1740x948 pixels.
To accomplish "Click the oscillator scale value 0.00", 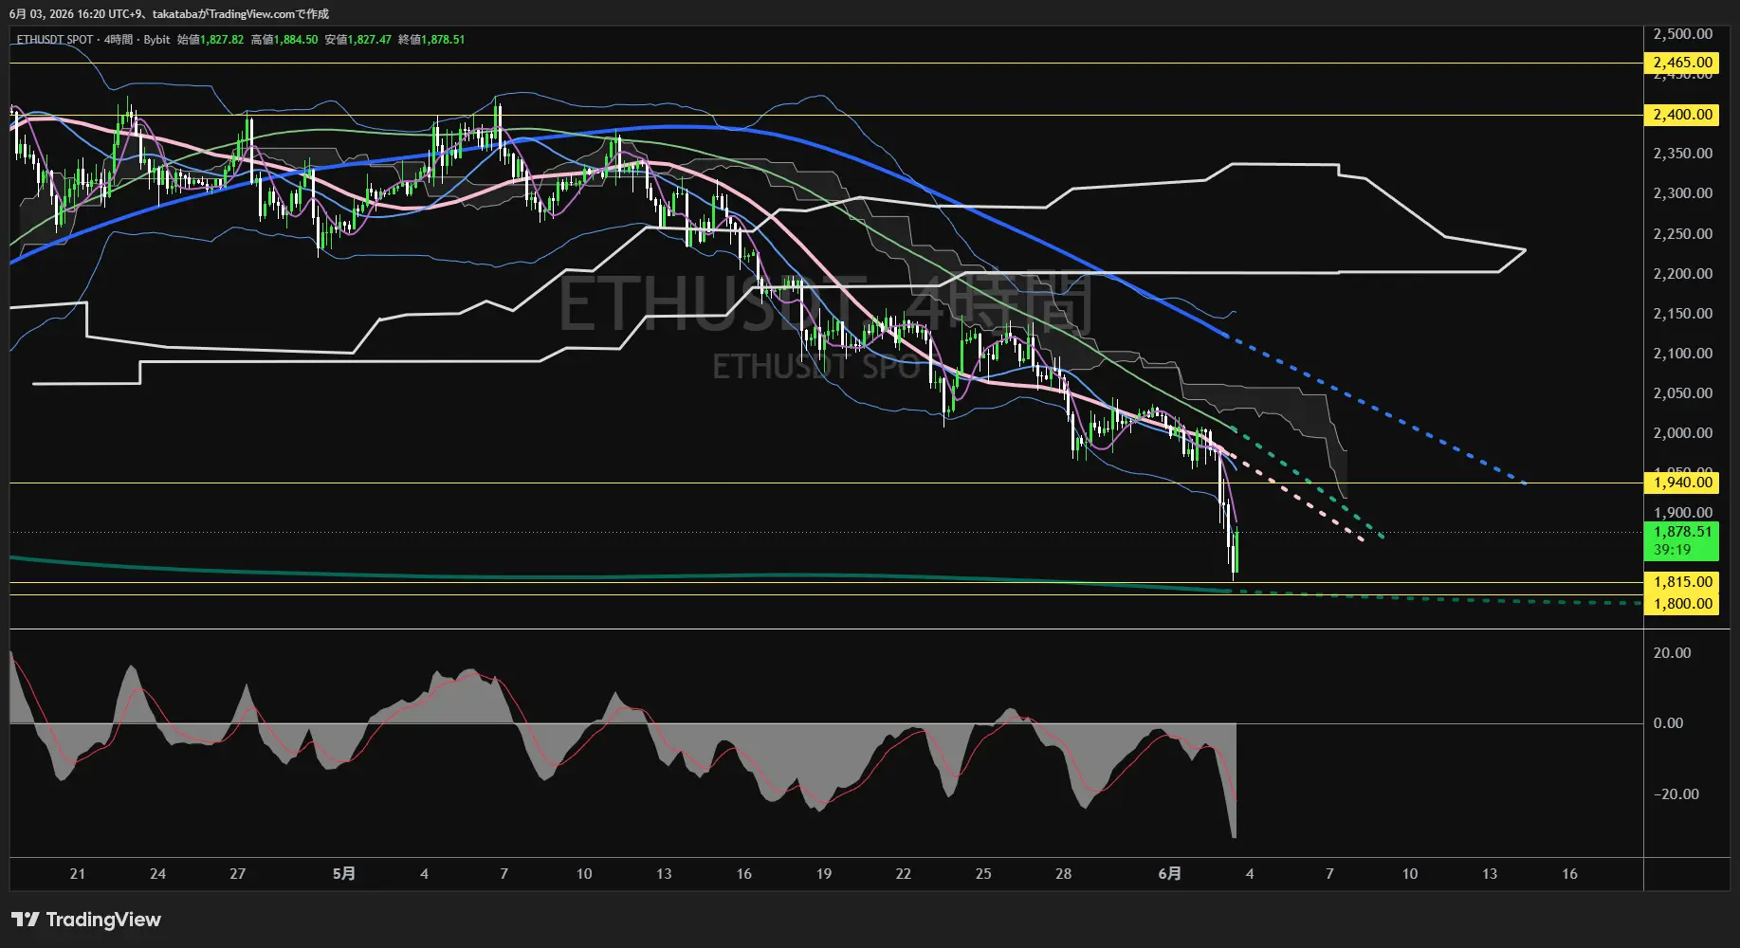I will point(1668,723).
